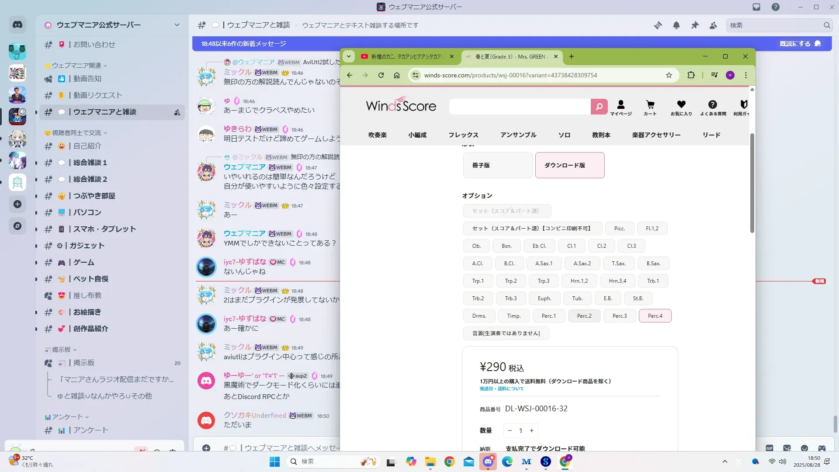This screenshot has width=839, height=472.
Task: Expand the ウェブマニア公式サーバー server dropdown
Action: [x=177, y=25]
